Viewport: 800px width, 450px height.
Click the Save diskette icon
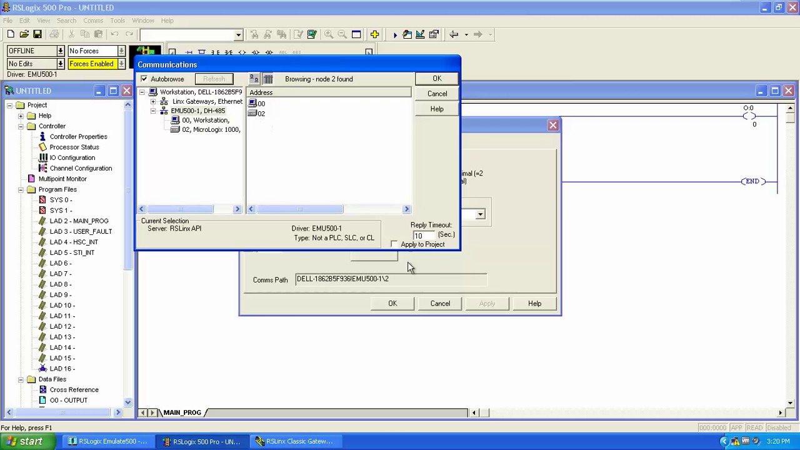(x=37, y=34)
